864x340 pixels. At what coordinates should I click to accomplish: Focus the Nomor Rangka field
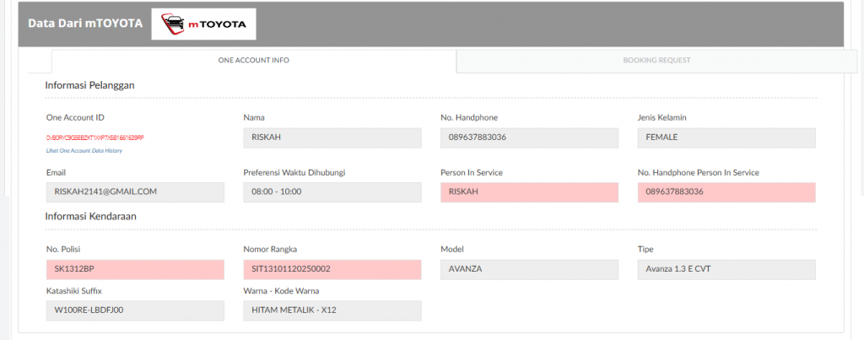pyautogui.click(x=332, y=269)
